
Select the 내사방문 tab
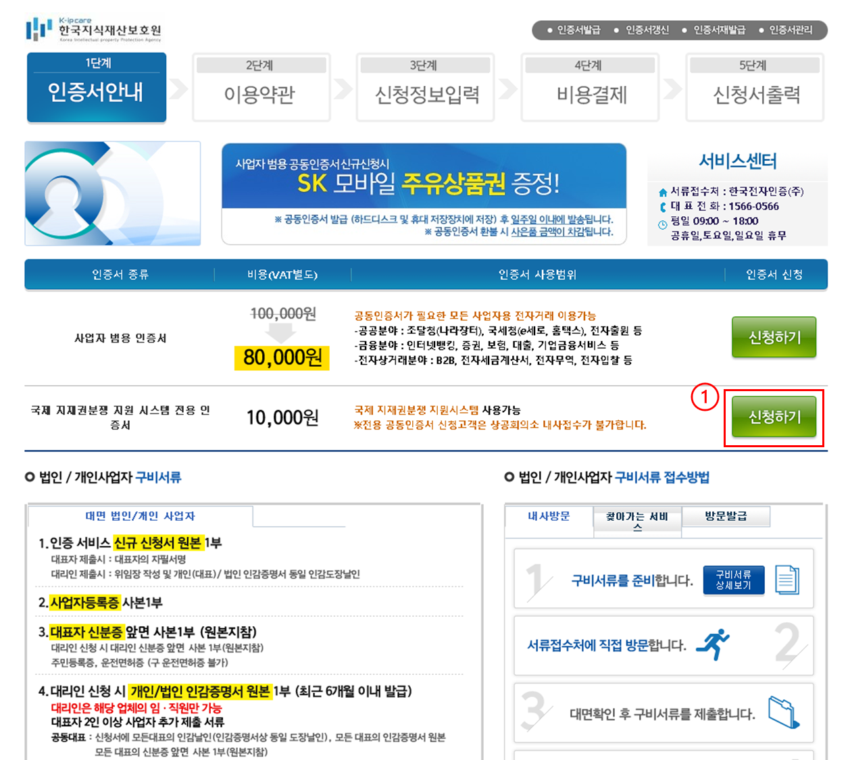[549, 517]
